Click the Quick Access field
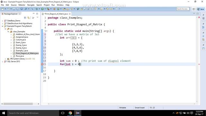This screenshot has height=116, width=206. pyautogui.click(x=183, y=9)
